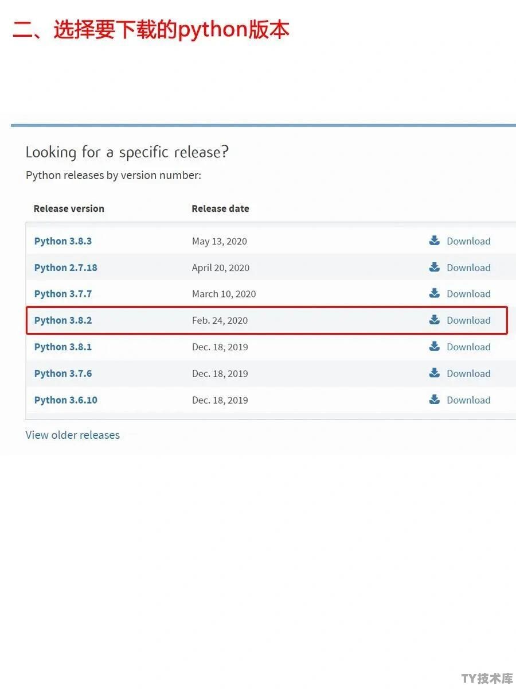Open the Python 3.8.1 release link
Image resolution: width=516 pixels, height=689 pixels.
click(63, 347)
